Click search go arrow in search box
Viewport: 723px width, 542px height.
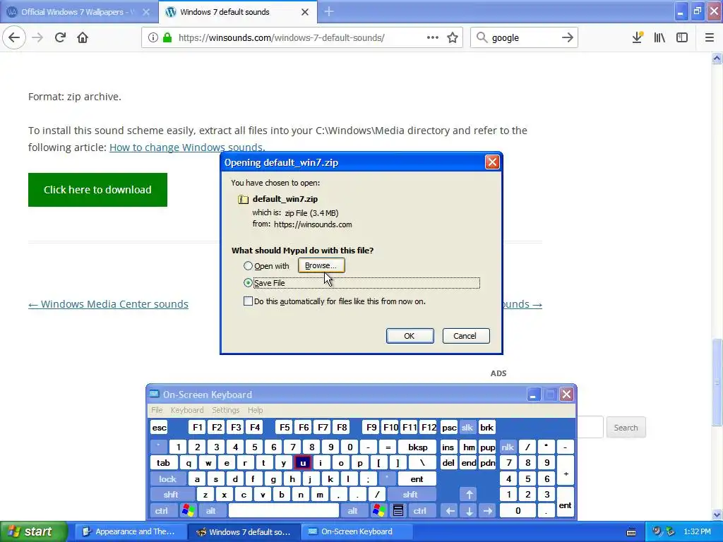[568, 37]
